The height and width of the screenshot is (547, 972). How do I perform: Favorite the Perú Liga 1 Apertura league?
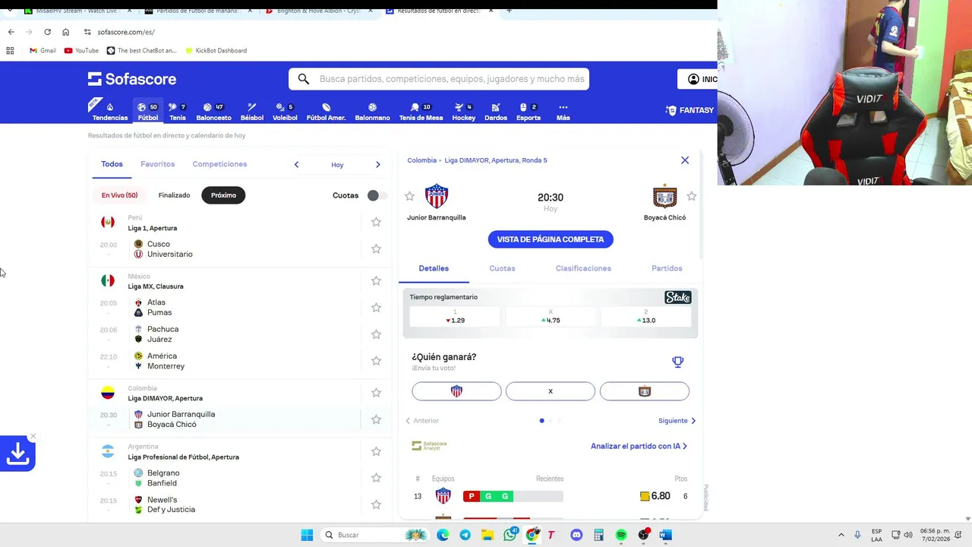coord(376,222)
